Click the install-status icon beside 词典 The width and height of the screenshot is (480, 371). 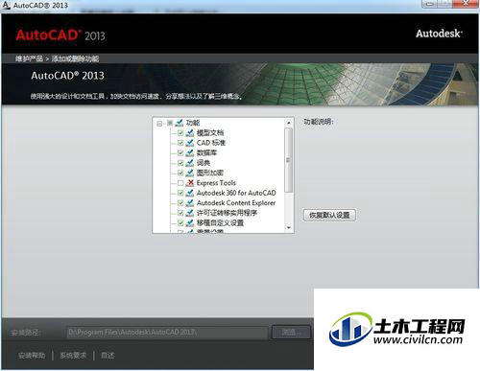pos(190,163)
